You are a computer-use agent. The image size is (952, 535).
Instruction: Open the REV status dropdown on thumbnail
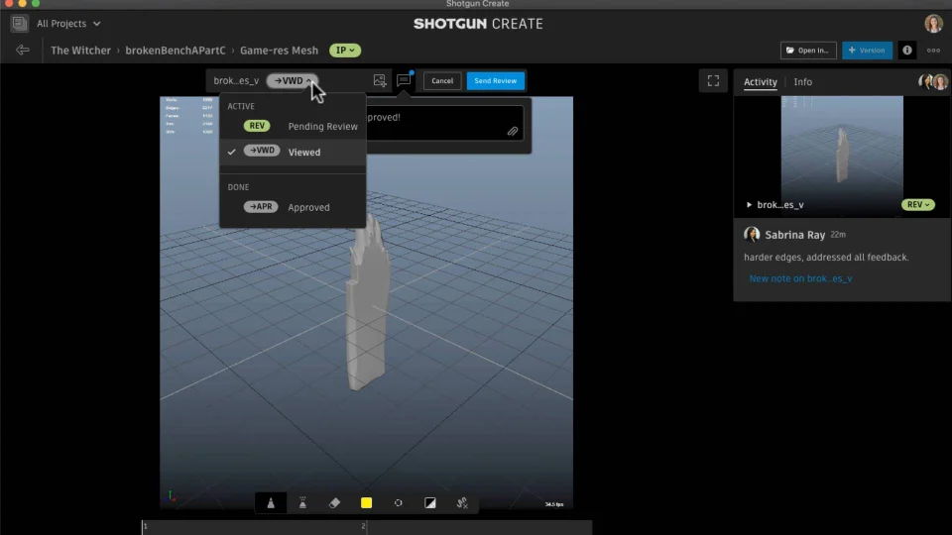pyautogui.click(x=917, y=205)
